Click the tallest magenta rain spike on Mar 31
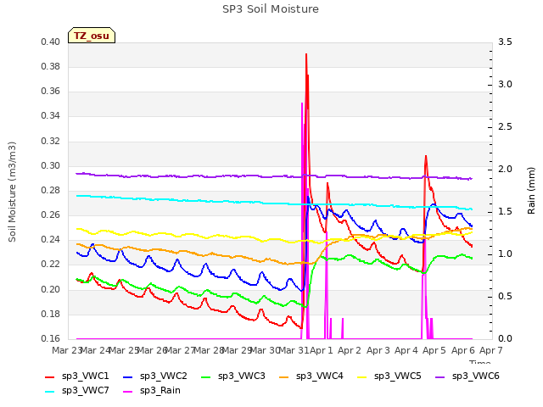This screenshot has width=543, height=407. tap(302, 103)
